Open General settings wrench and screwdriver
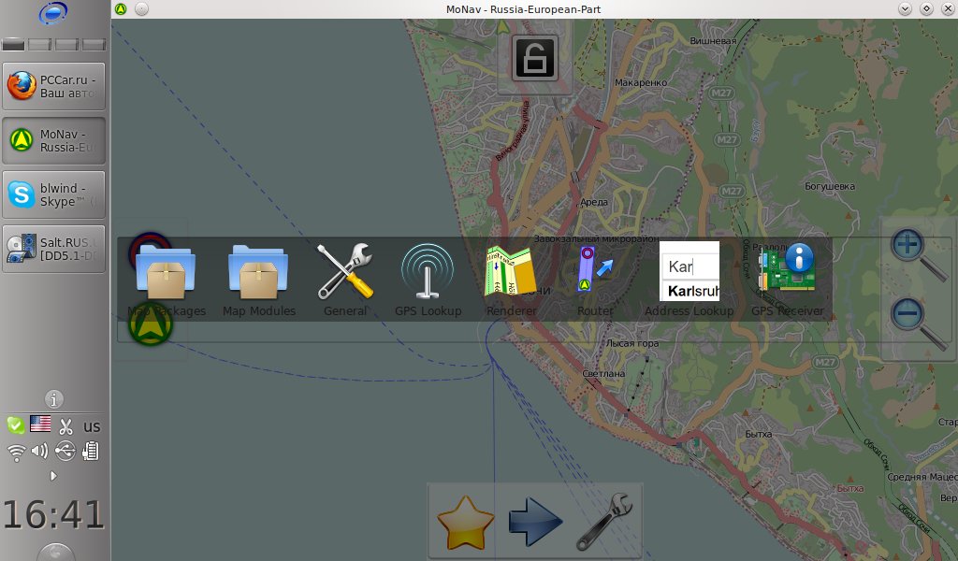Image resolution: width=958 pixels, height=561 pixels. (344, 273)
